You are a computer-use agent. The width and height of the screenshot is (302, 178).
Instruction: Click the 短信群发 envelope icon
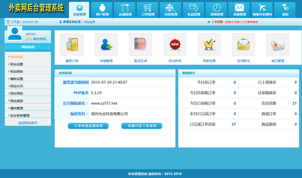click(x=243, y=45)
